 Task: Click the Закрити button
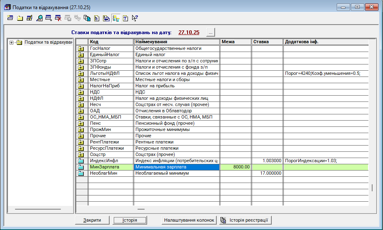92,220
